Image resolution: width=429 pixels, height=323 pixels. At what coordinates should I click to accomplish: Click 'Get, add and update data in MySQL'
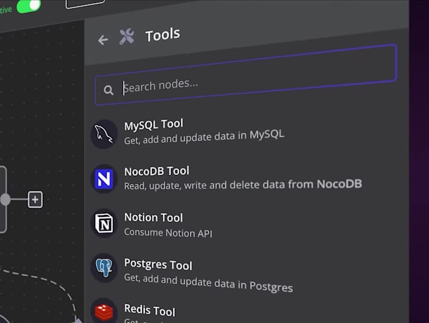(204, 137)
